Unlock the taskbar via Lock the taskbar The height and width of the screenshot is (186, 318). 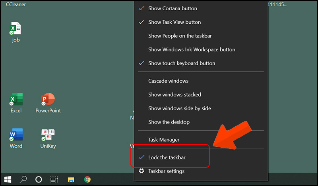tap(167, 158)
